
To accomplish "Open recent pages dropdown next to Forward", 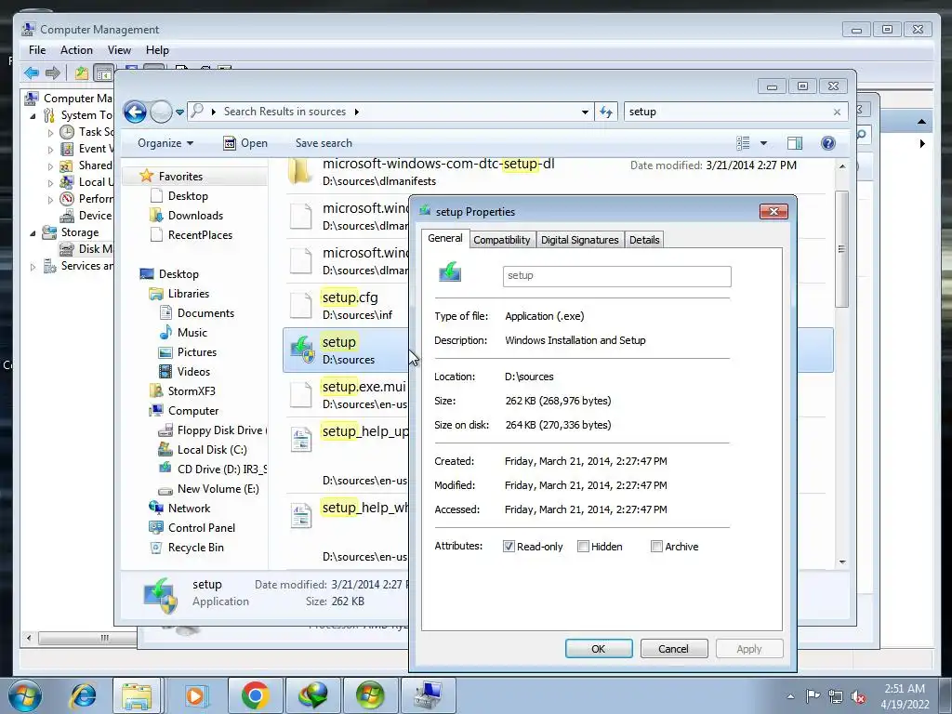I will click(179, 112).
